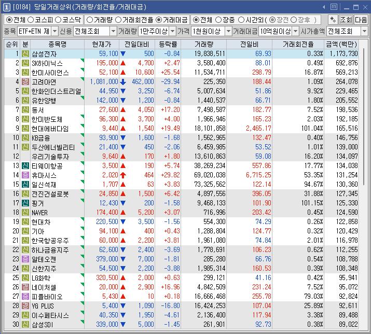Sort by the 종목명 column header
This screenshot has width=371, height=334.
pyautogui.click(x=57, y=44)
